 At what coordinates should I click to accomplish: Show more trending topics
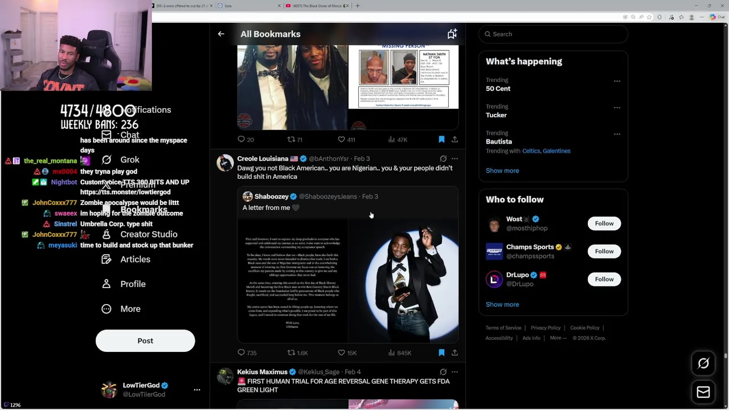tap(502, 170)
